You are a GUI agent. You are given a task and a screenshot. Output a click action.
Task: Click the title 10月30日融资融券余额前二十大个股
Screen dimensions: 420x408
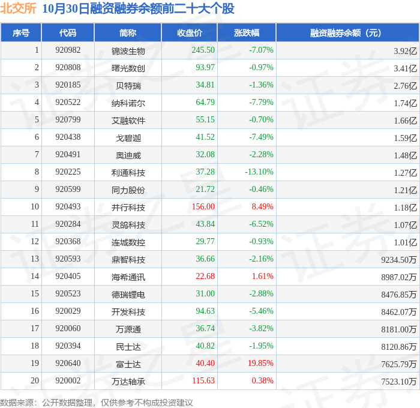tap(138, 8)
